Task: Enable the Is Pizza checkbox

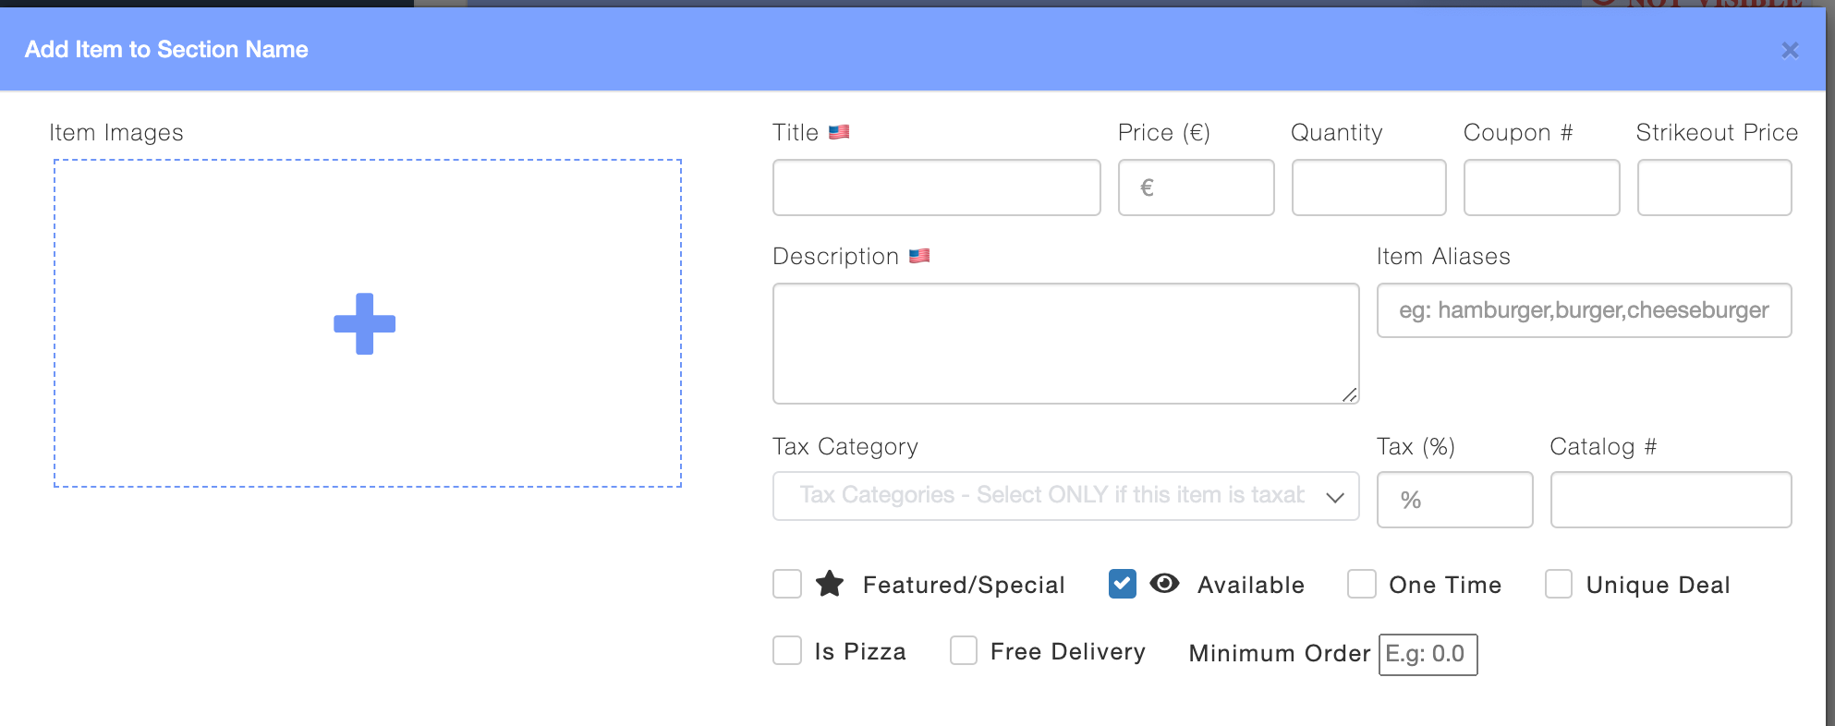Action: (787, 650)
